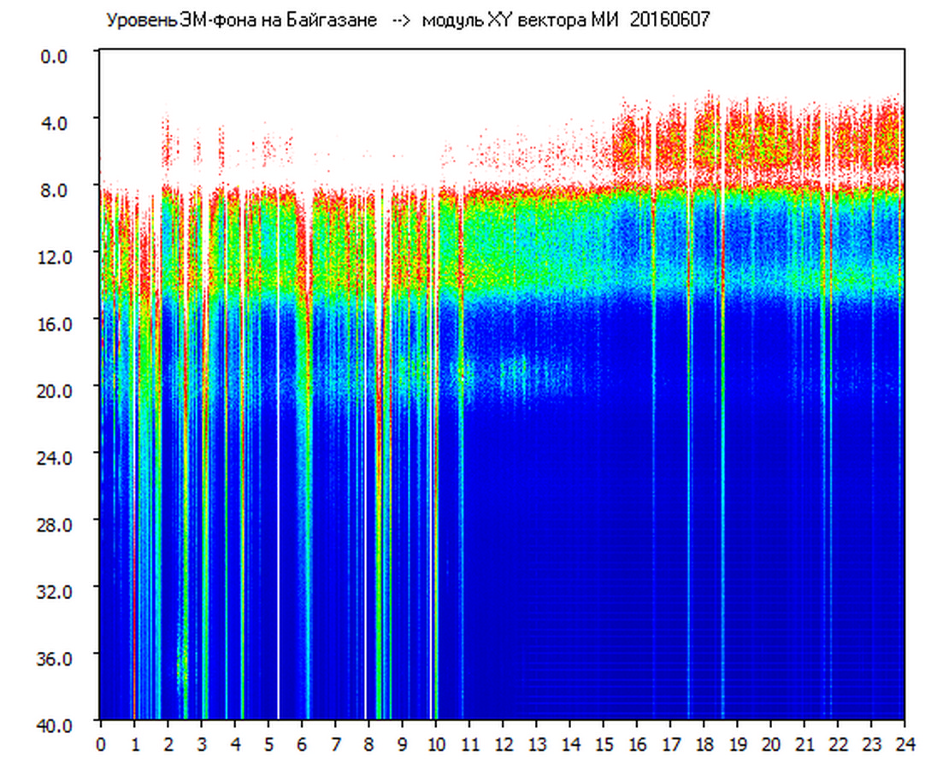Image resolution: width=937 pixels, height=769 pixels.
Task: Select hour 21 label on time axis
Action: tap(804, 744)
